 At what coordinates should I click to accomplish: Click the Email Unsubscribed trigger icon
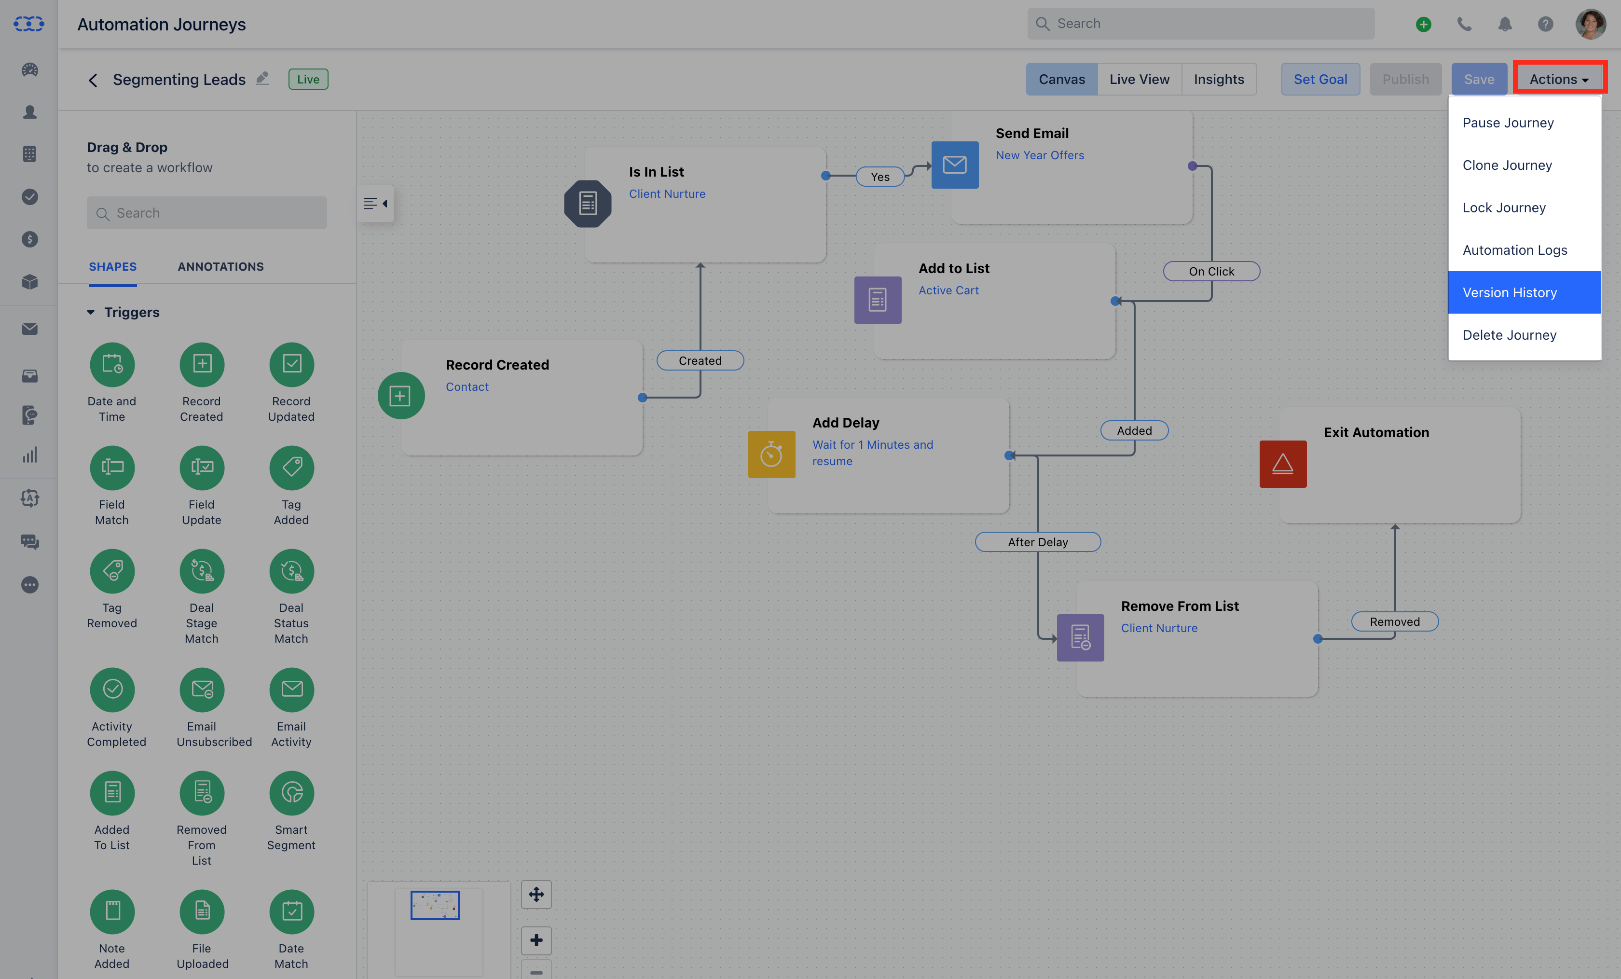click(x=202, y=689)
